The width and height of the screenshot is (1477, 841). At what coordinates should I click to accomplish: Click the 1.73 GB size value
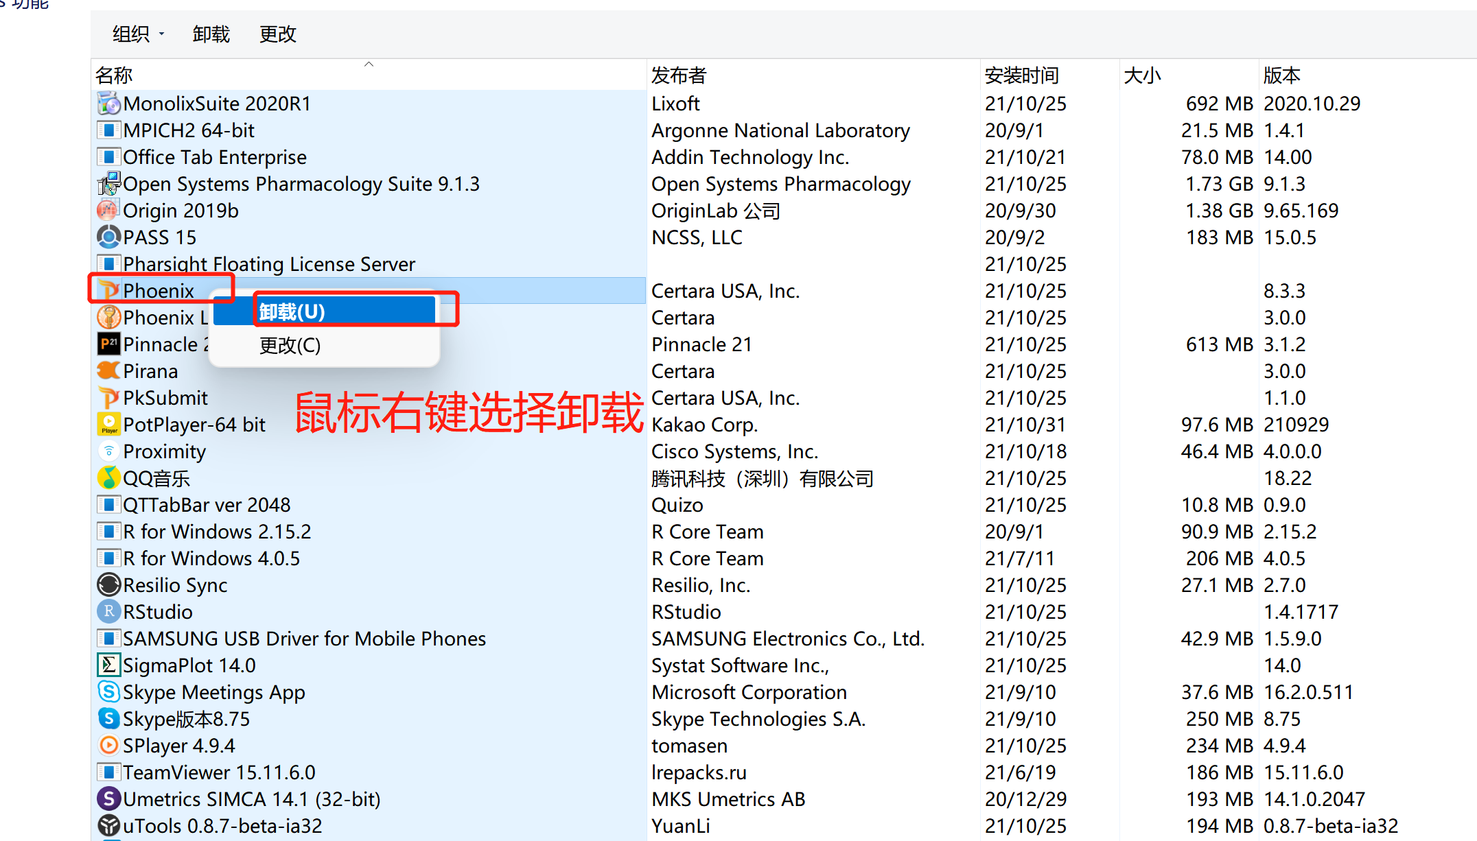(1219, 184)
